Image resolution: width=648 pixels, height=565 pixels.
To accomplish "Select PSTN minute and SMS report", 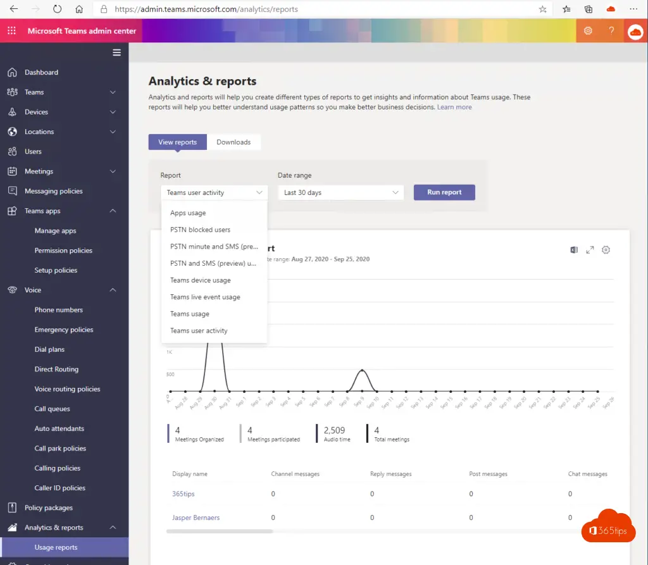I will (x=214, y=247).
